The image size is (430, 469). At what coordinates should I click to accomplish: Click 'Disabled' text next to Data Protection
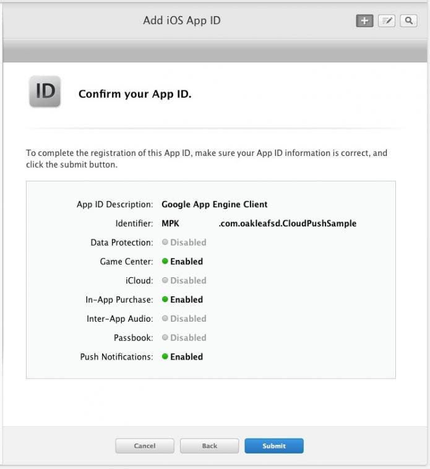[x=188, y=243]
